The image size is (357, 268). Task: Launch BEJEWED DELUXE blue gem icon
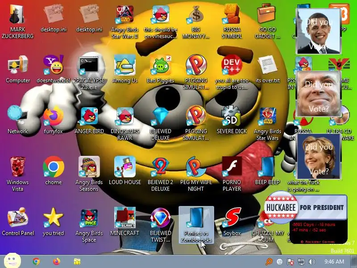tap(161, 124)
